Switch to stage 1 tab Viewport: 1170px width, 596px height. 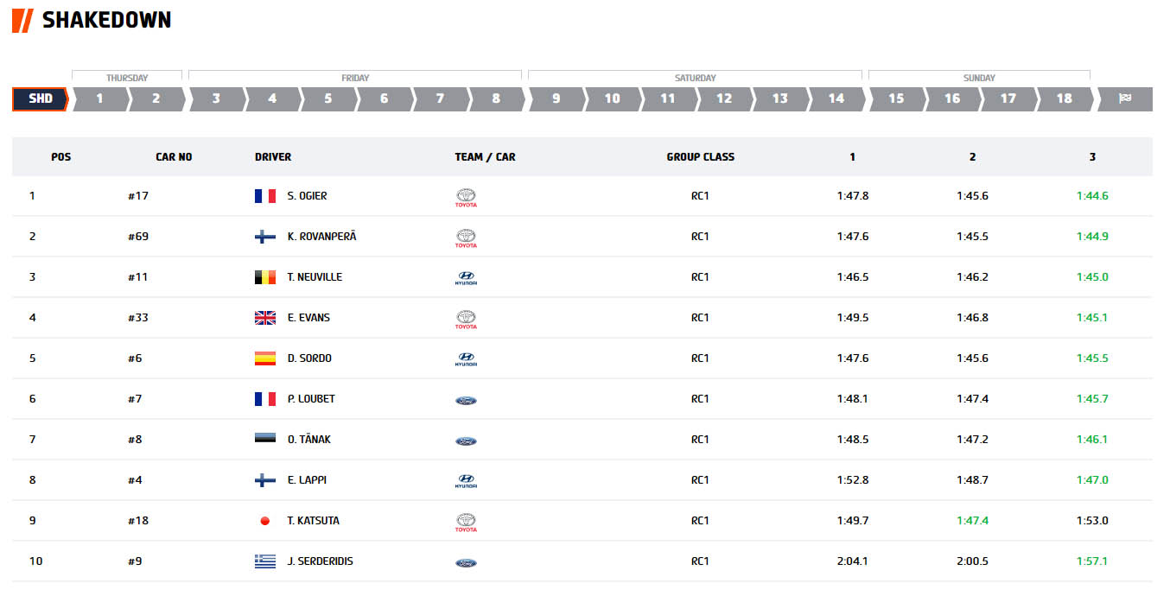(99, 98)
